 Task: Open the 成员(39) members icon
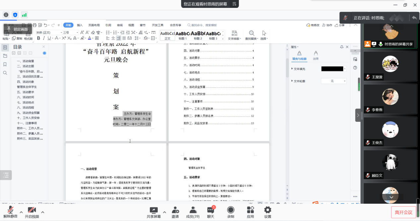(193, 210)
